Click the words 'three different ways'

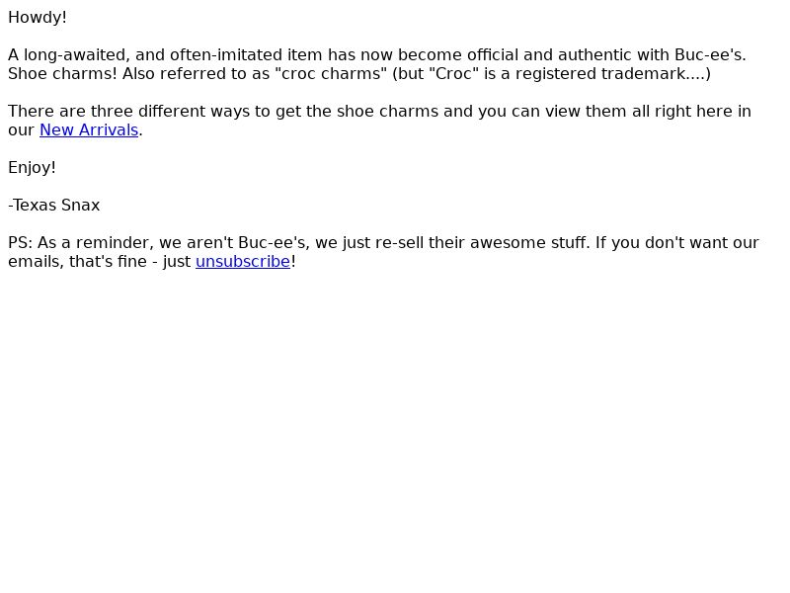[171, 112]
